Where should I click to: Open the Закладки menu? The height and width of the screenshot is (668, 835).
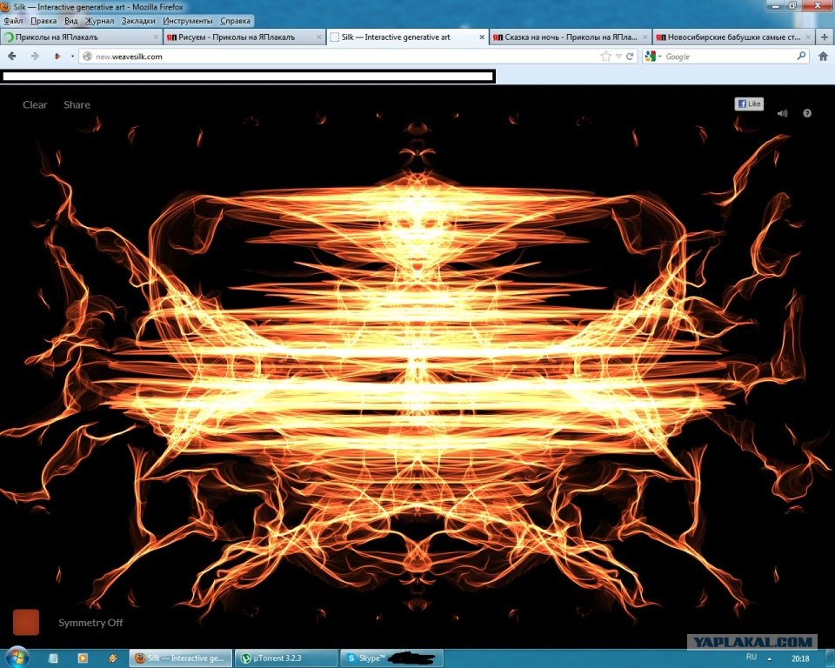[139, 20]
